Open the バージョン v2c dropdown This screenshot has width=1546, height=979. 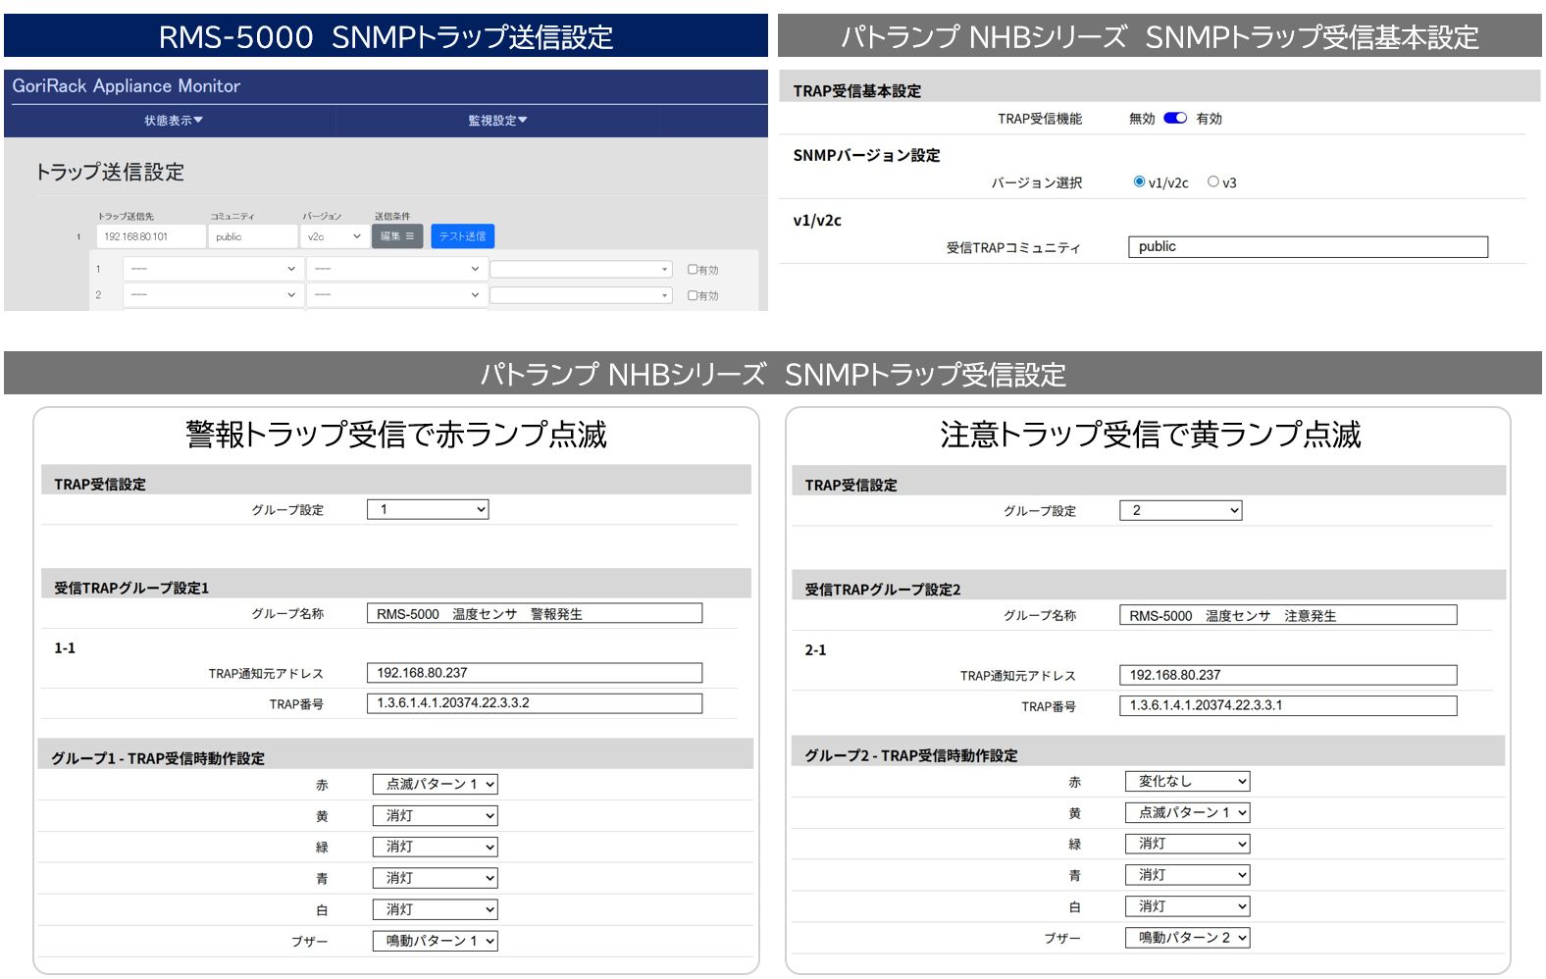(x=334, y=236)
